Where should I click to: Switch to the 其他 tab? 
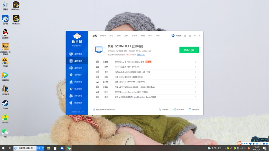[157, 36]
